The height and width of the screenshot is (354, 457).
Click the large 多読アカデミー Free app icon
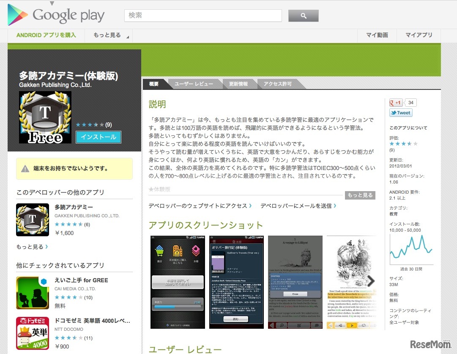point(45,117)
